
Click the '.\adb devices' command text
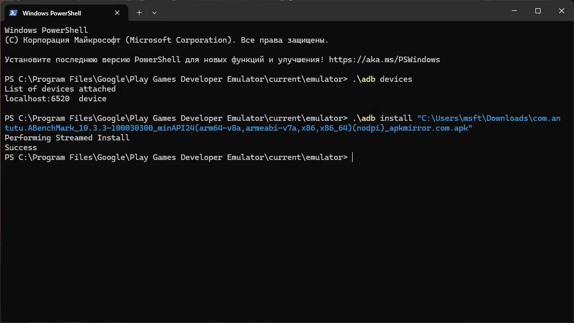(382, 79)
